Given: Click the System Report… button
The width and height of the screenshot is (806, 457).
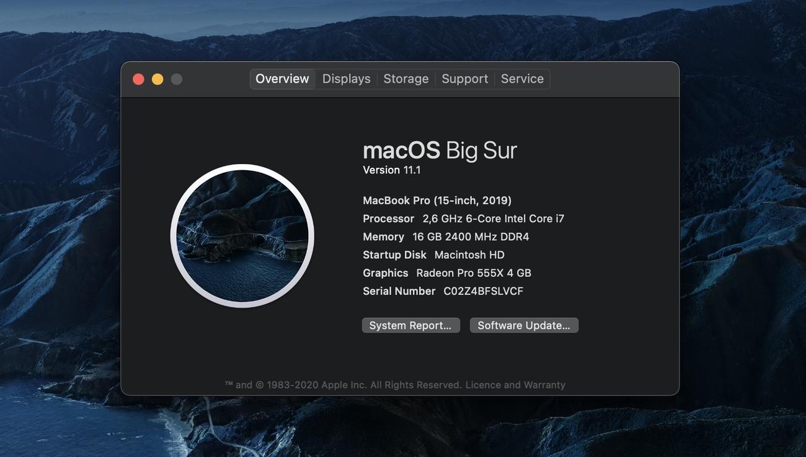Looking at the screenshot, I should pos(411,326).
